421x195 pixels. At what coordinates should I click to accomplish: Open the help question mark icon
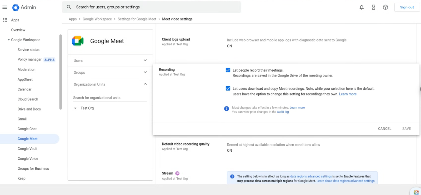click(385, 7)
